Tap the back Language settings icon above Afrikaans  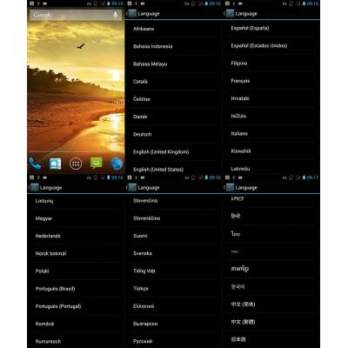[132, 14]
